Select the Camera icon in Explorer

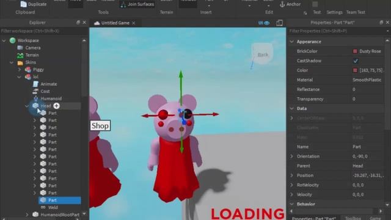pos(20,48)
